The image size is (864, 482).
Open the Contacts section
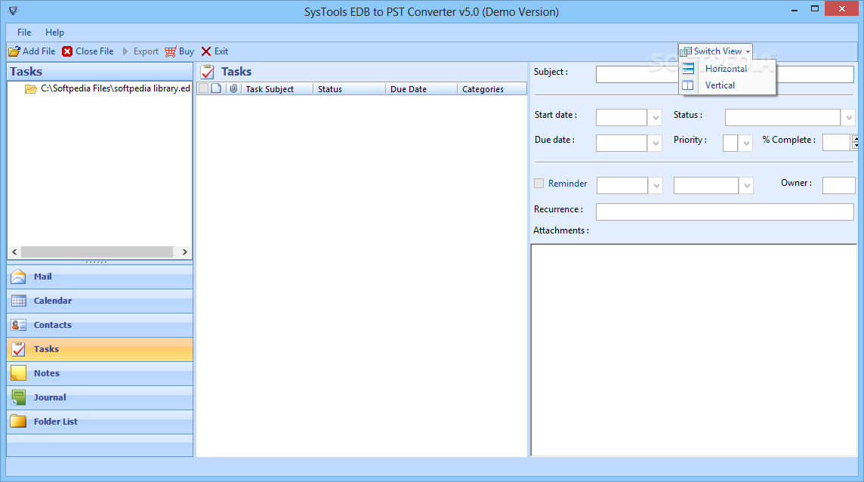pyautogui.click(x=100, y=326)
